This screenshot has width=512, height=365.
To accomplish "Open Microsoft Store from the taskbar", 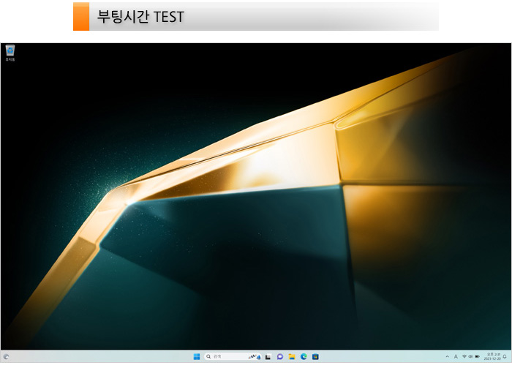I will point(315,357).
